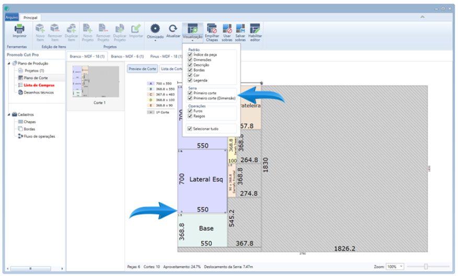Click the Imprimir printer icon
This screenshot has width=458, height=276.
pos(19,29)
